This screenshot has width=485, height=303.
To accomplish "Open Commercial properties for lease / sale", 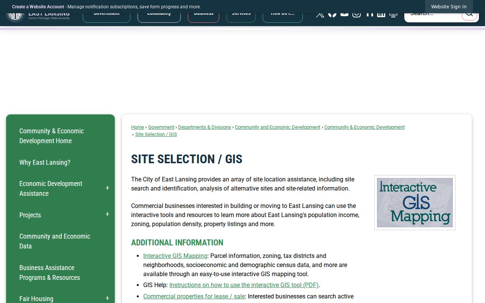I will [194, 297].
